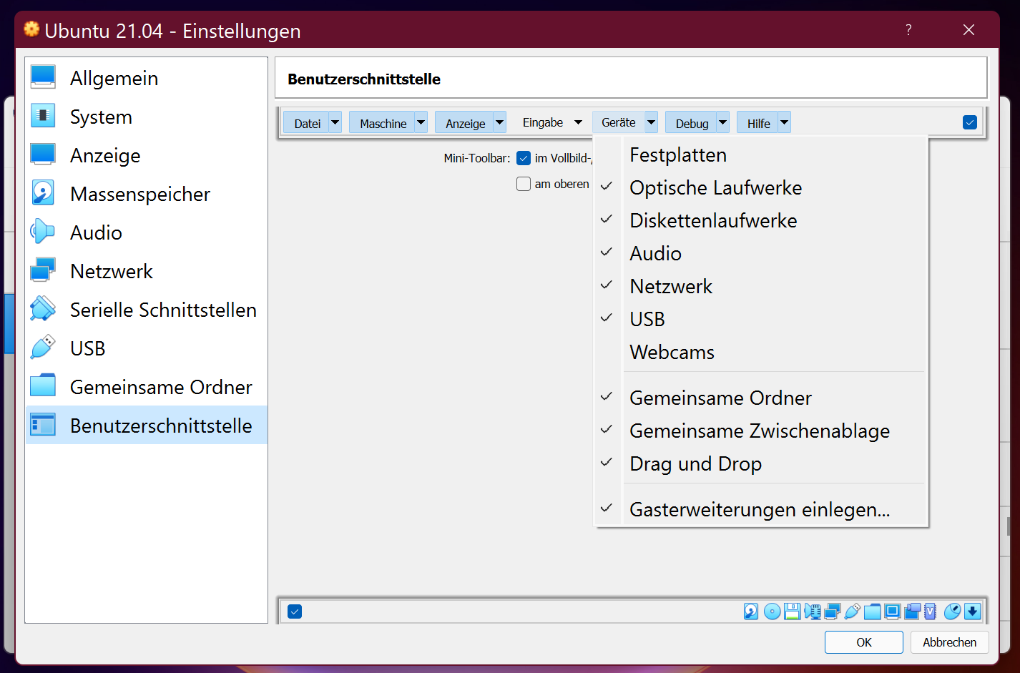Expand the Datei menu dropdown arrow

click(335, 122)
